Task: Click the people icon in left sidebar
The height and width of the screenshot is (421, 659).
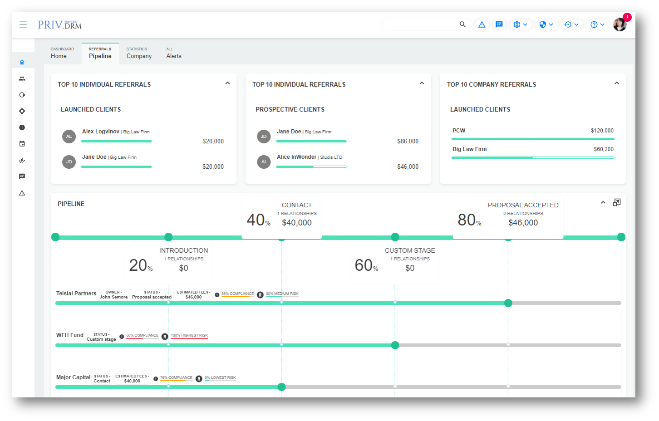Action: coord(22,78)
